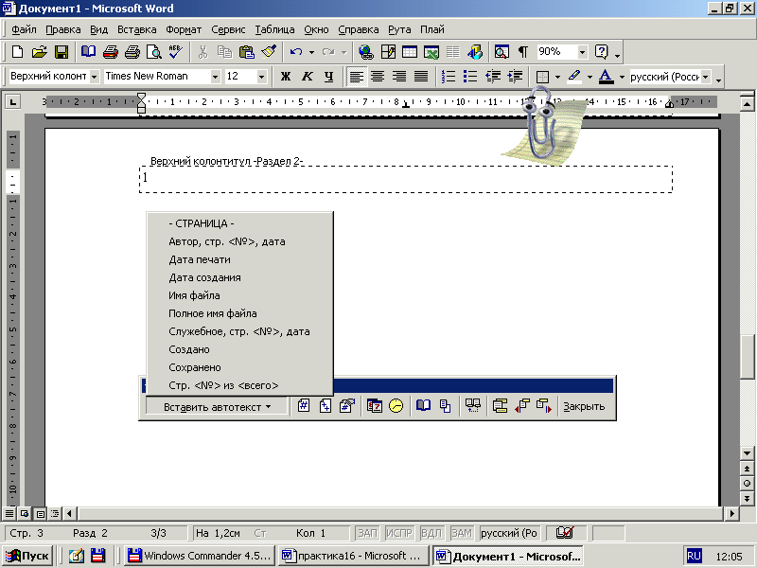The image size is (757, 568).
Task: Open zoom 90% dropdown
Action: coord(582,52)
